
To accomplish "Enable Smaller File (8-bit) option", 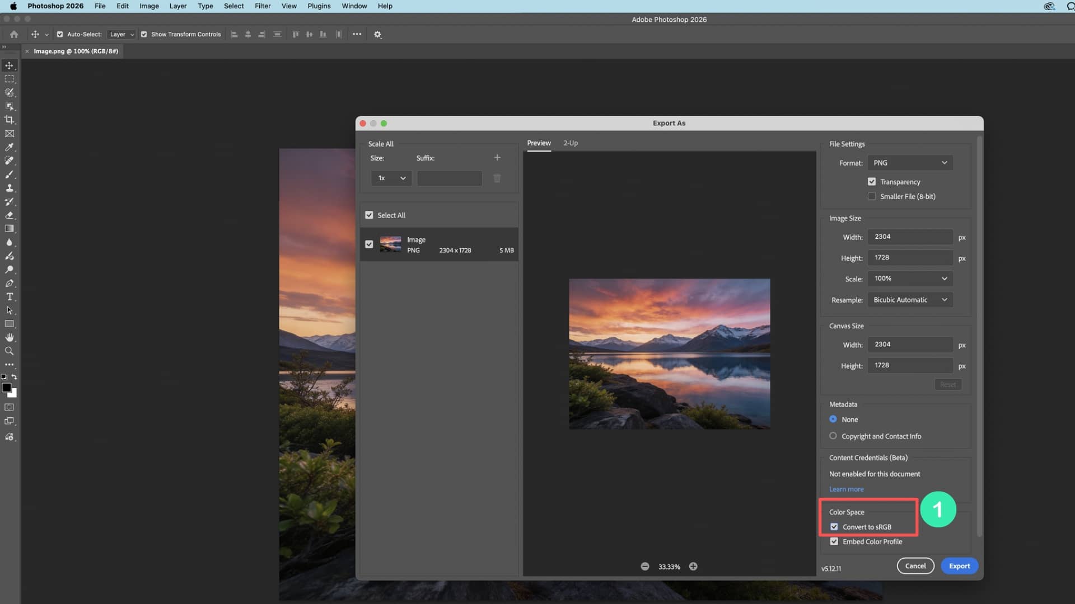I will click(x=872, y=196).
